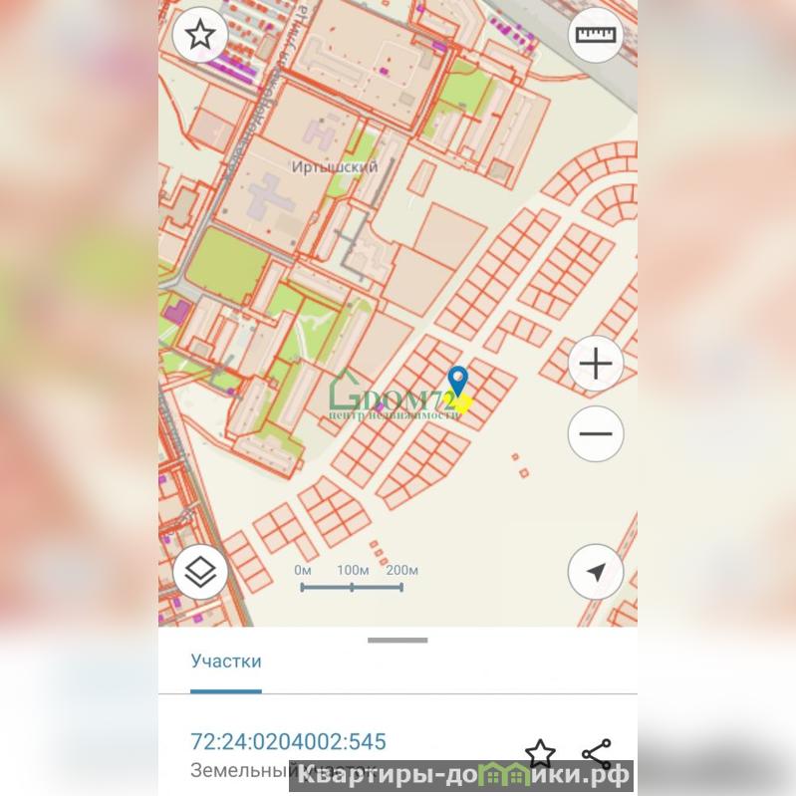Click the Иртышский district label
This screenshot has height=796, width=796.
point(335,166)
